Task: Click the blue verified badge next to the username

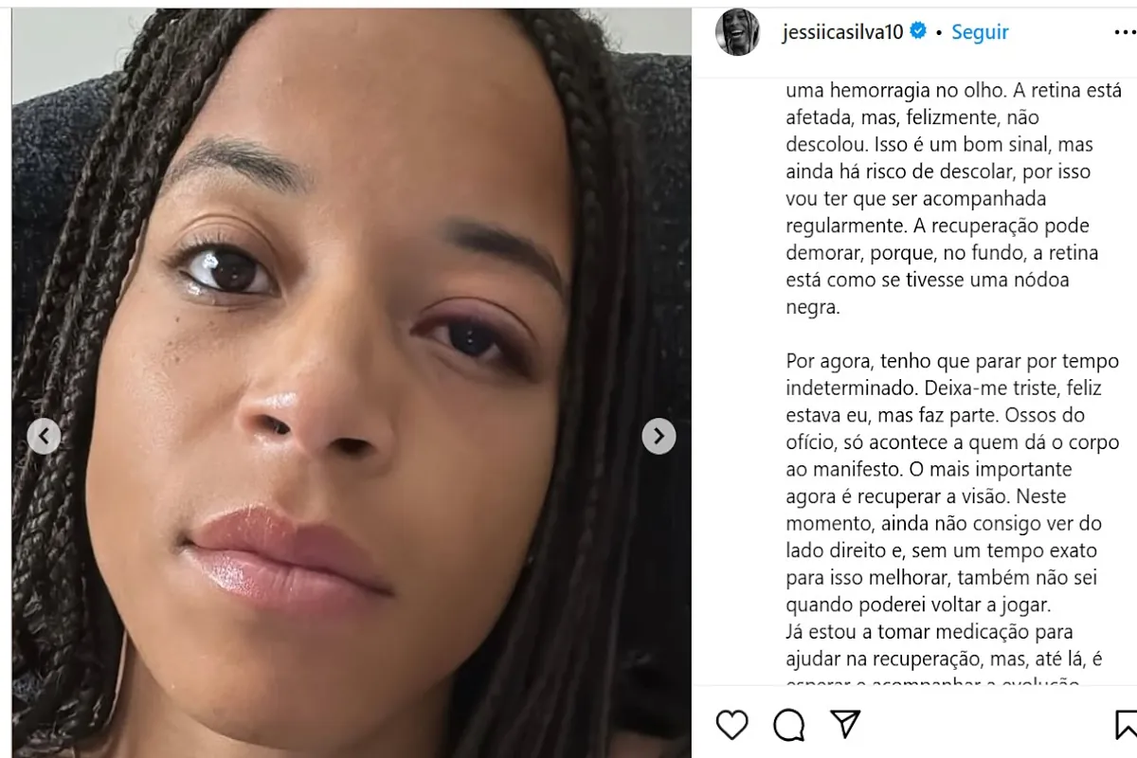Action: 918,31
